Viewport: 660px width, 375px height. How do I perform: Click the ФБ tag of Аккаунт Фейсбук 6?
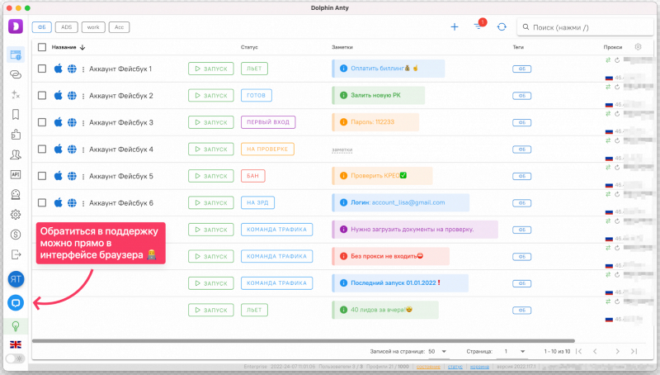click(522, 203)
